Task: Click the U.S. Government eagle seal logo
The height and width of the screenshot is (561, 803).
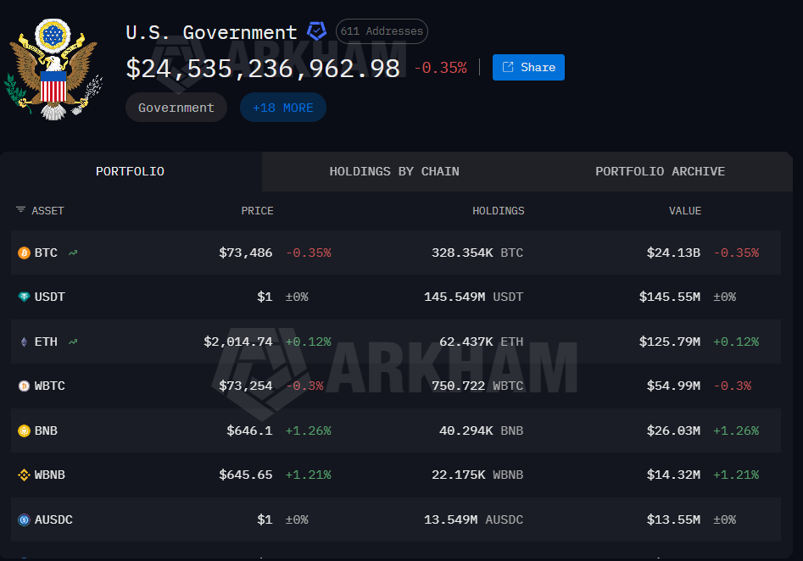Action: pyautogui.click(x=53, y=69)
